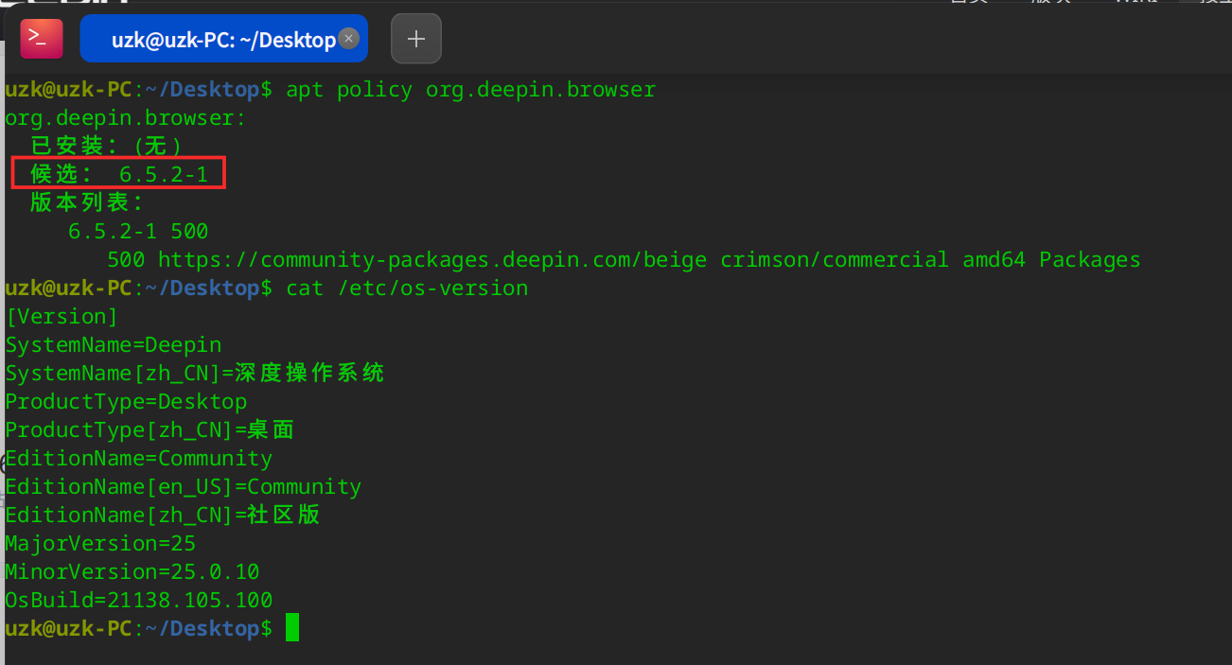Open a new tab with the plus button
This screenshot has height=665, width=1232.
[x=416, y=39]
